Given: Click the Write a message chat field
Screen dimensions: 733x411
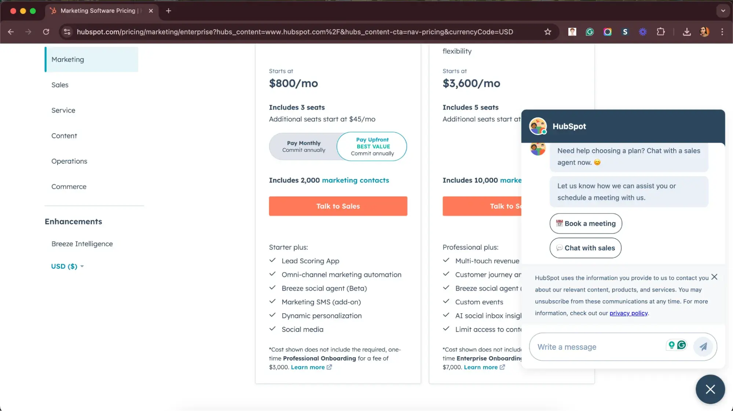Looking at the screenshot, I should 594,347.
